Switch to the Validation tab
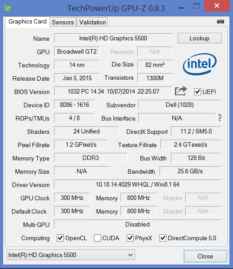Viewport: 233px width, 269px height. click(x=93, y=22)
